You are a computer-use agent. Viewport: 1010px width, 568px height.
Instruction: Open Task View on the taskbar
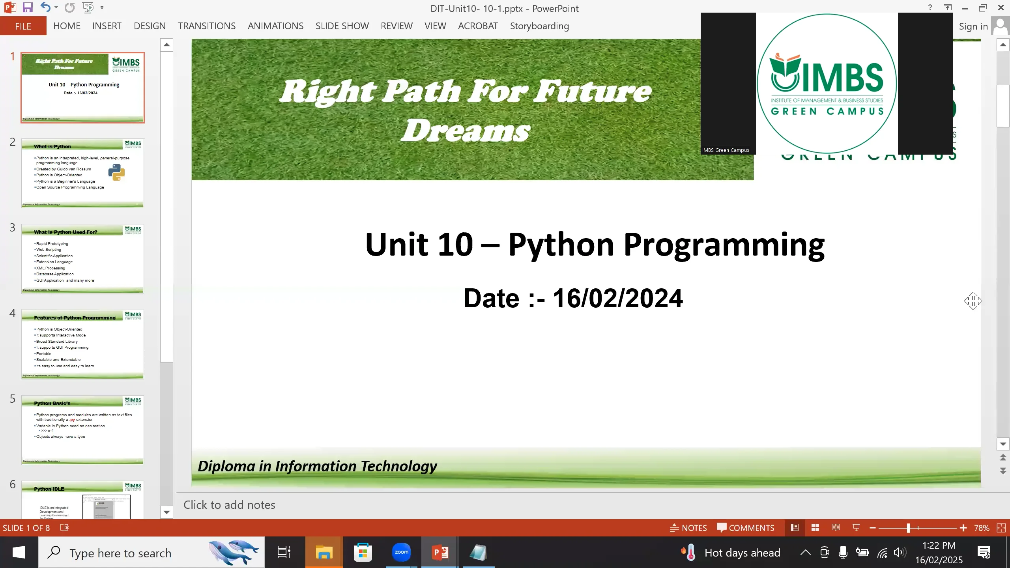[x=284, y=552]
